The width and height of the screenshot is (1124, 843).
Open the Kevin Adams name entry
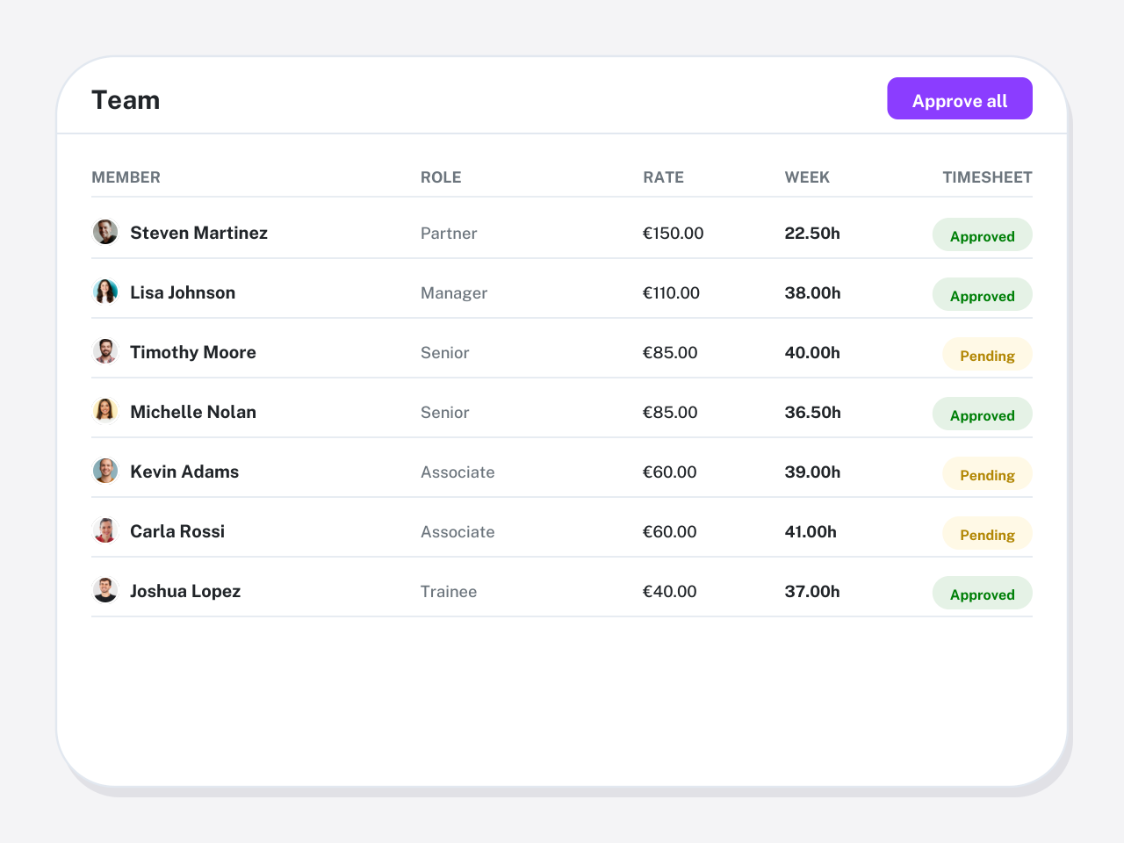(x=184, y=472)
